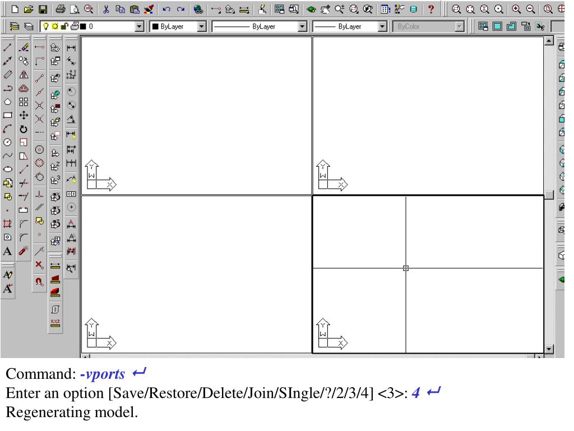Activate the top-left viewport
The height and width of the screenshot is (431, 574).
pos(196,116)
